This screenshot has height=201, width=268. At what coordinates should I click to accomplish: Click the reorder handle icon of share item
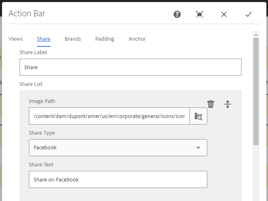coord(228,104)
